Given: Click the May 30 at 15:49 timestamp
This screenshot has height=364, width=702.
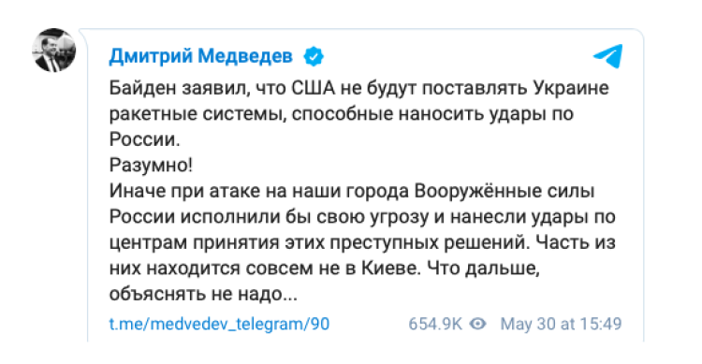Looking at the screenshot, I should tap(561, 324).
